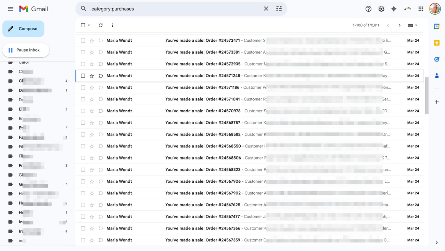Viewport: 445px width, 251px height.
Task: Open the main menu hamburger icon
Action: pyautogui.click(x=11, y=9)
